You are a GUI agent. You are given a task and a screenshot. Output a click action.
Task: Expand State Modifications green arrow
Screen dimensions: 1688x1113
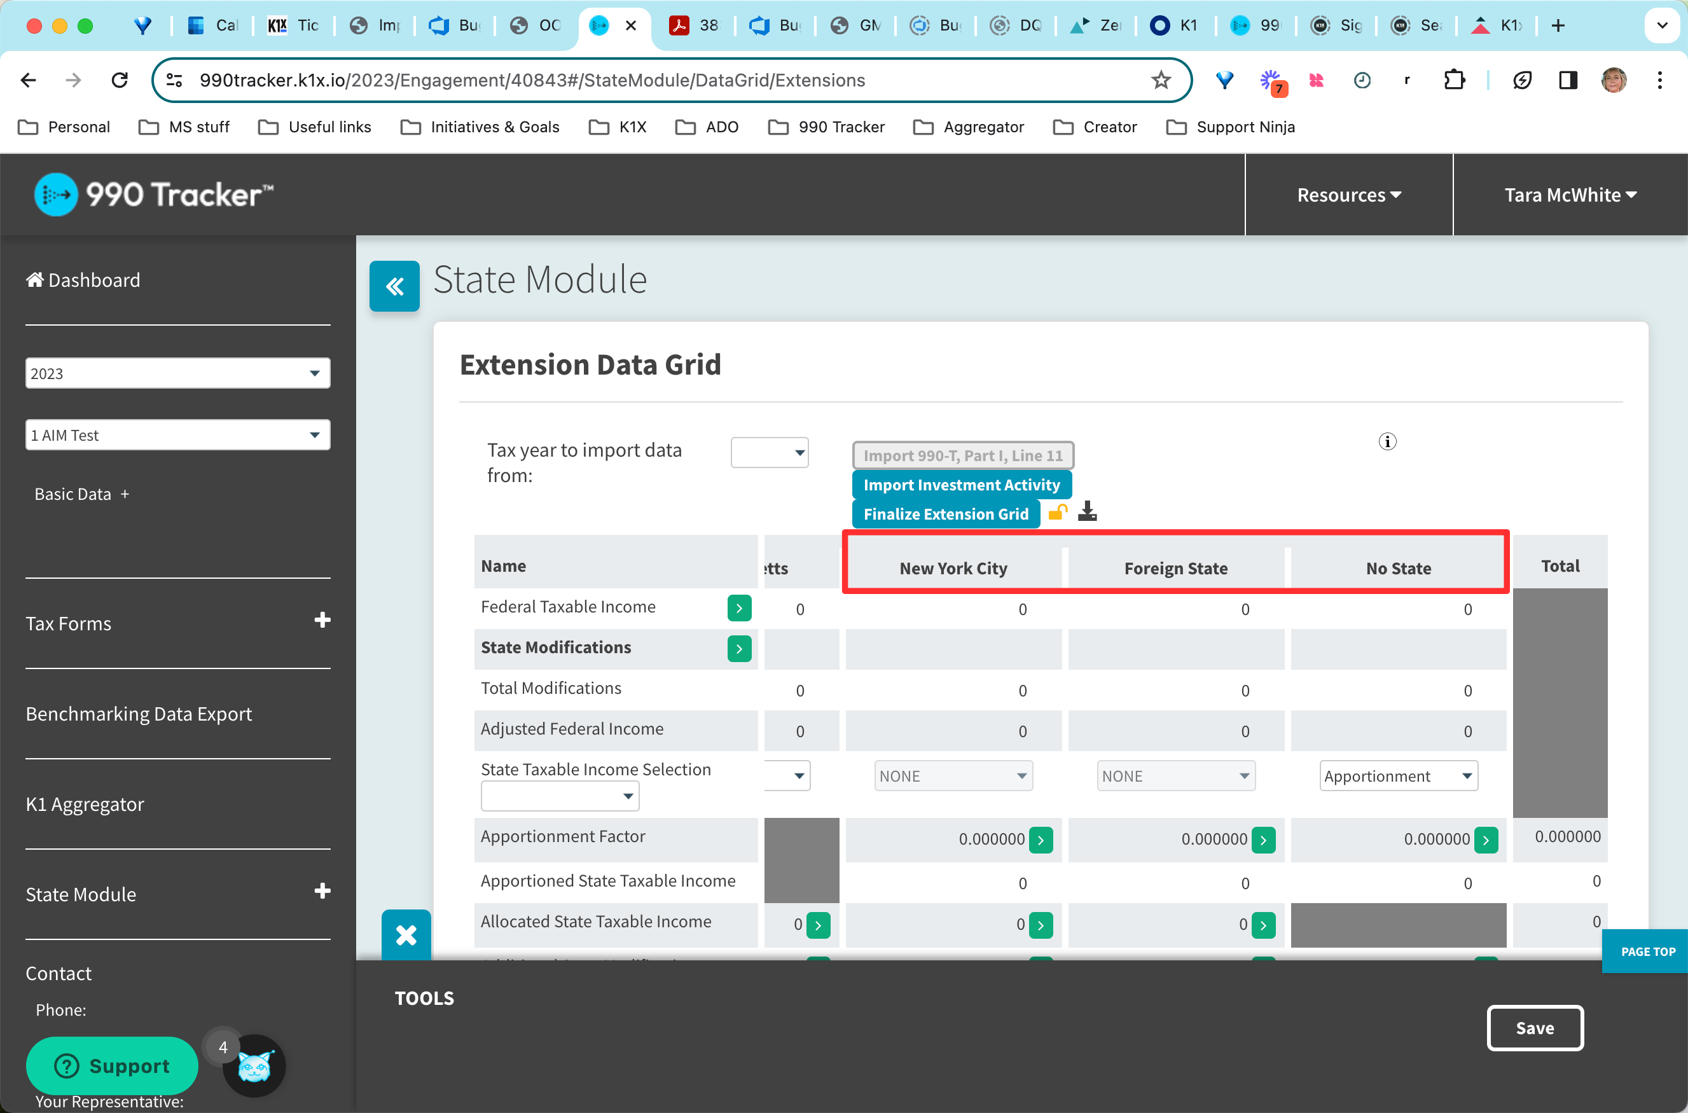tap(739, 649)
